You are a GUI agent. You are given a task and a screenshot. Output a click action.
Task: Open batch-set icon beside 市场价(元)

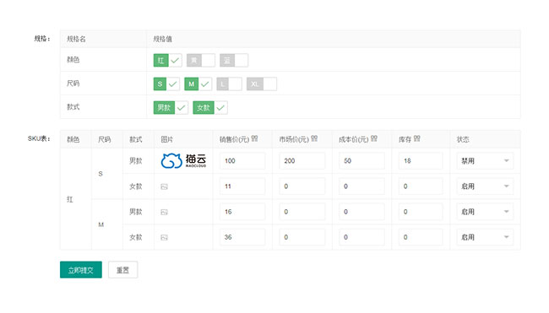[314, 138]
